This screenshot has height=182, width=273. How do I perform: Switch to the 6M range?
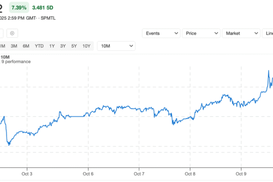tap(26, 46)
